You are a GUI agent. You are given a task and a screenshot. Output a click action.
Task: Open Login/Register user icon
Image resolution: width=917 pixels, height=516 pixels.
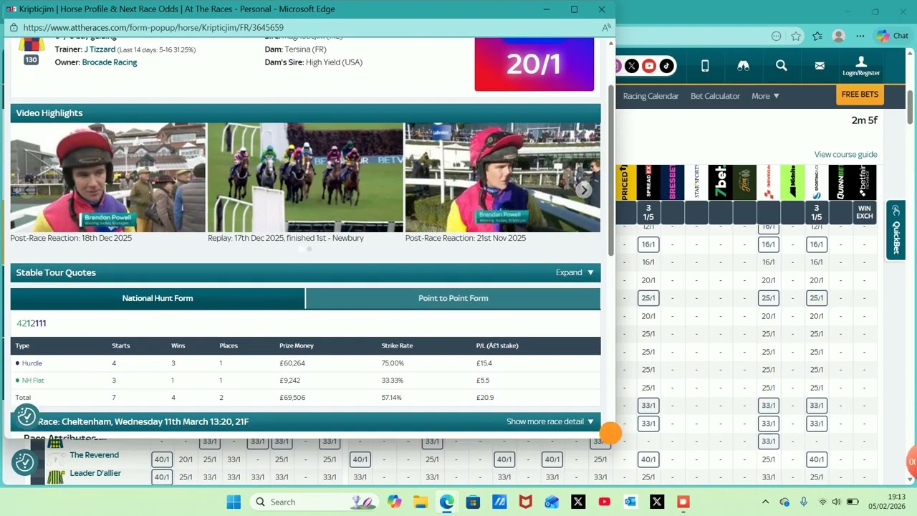pos(861,67)
